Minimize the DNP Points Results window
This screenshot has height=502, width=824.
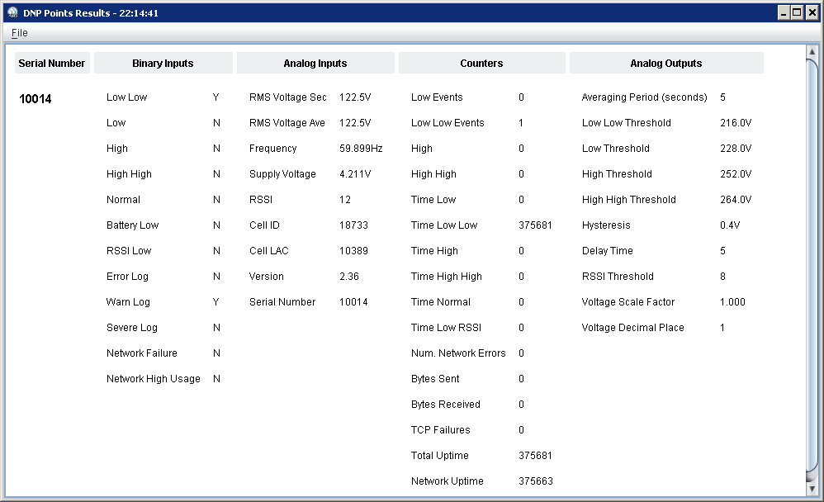(x=784, y=12)
